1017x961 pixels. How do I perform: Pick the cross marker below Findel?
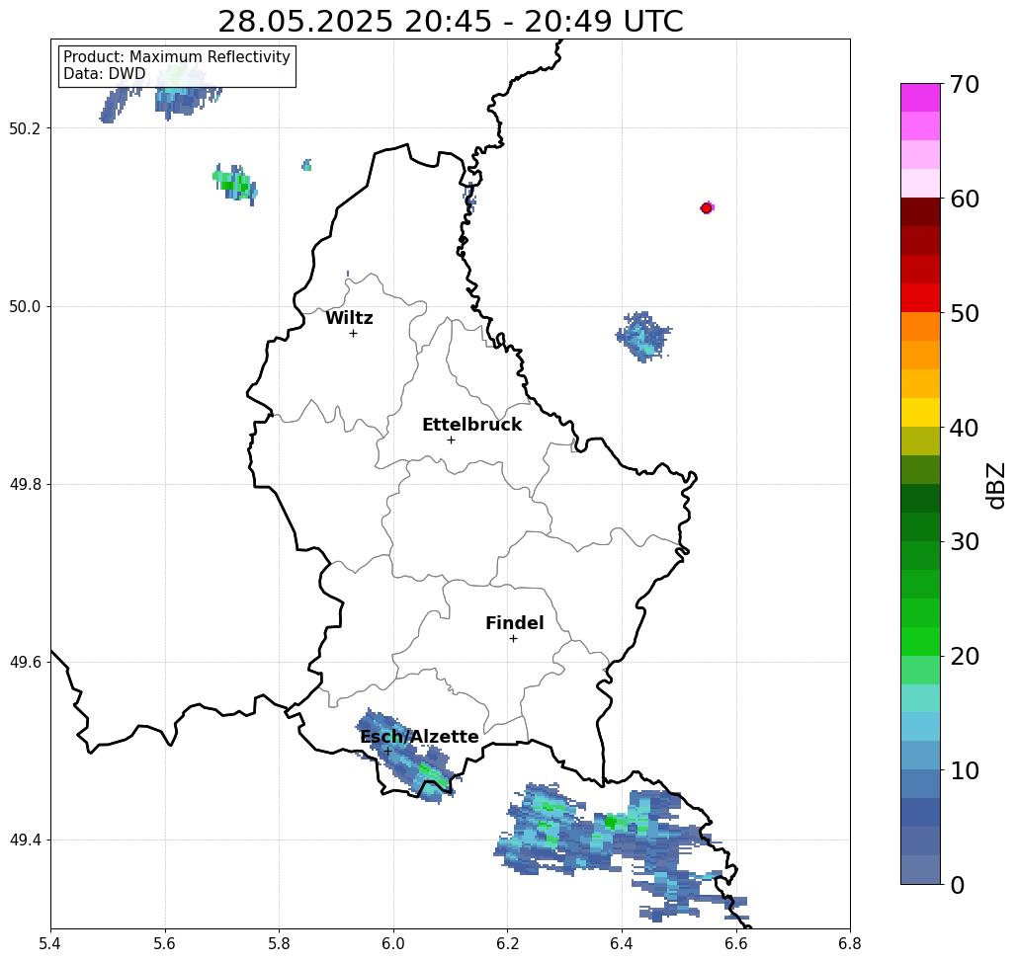513,639
